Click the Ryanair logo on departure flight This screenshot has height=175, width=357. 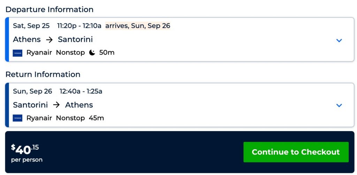coord(17,53)
